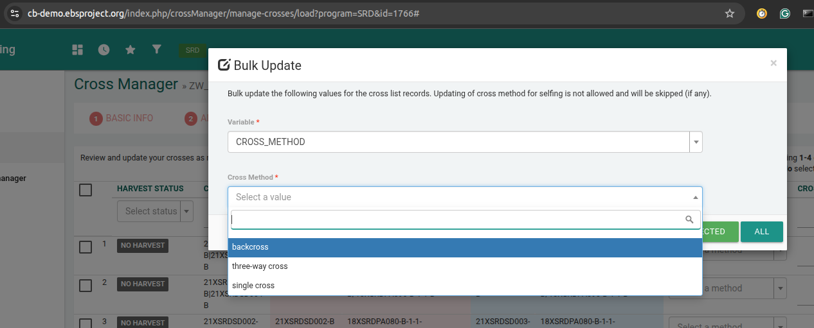This screenshot has height=328, width=814.
Task: Click the dashboard grid icon
Action: [x=78, y=49]
